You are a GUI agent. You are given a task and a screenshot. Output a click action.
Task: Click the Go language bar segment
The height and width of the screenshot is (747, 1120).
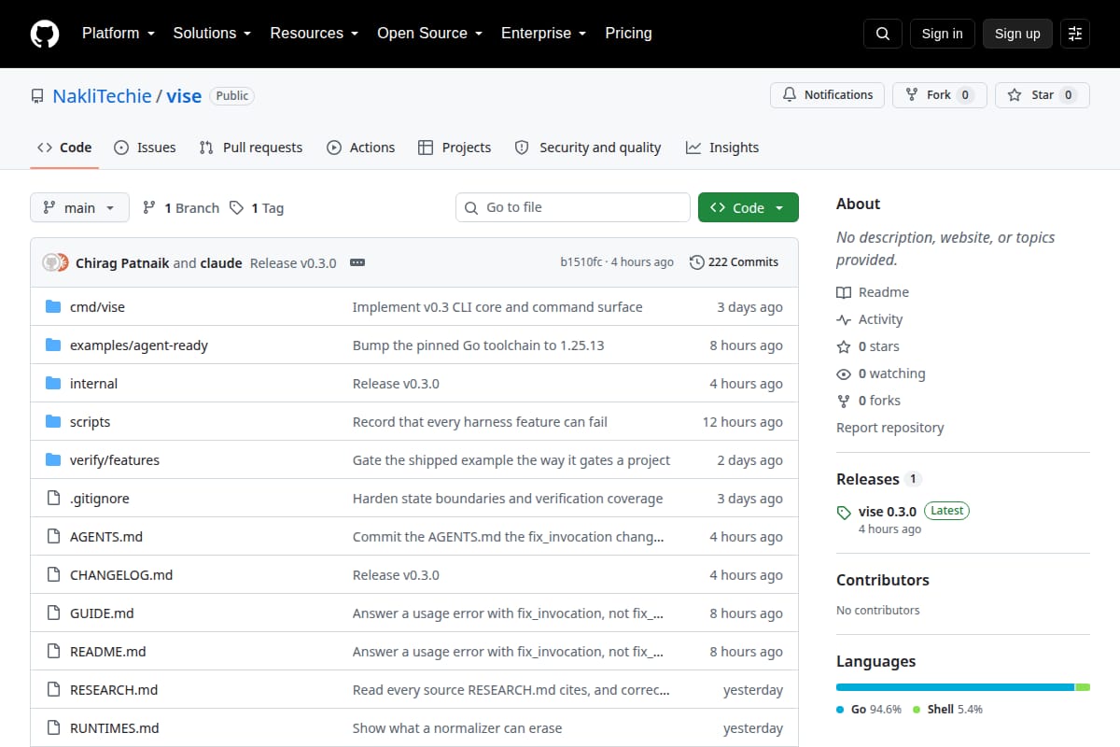(956, 687)
